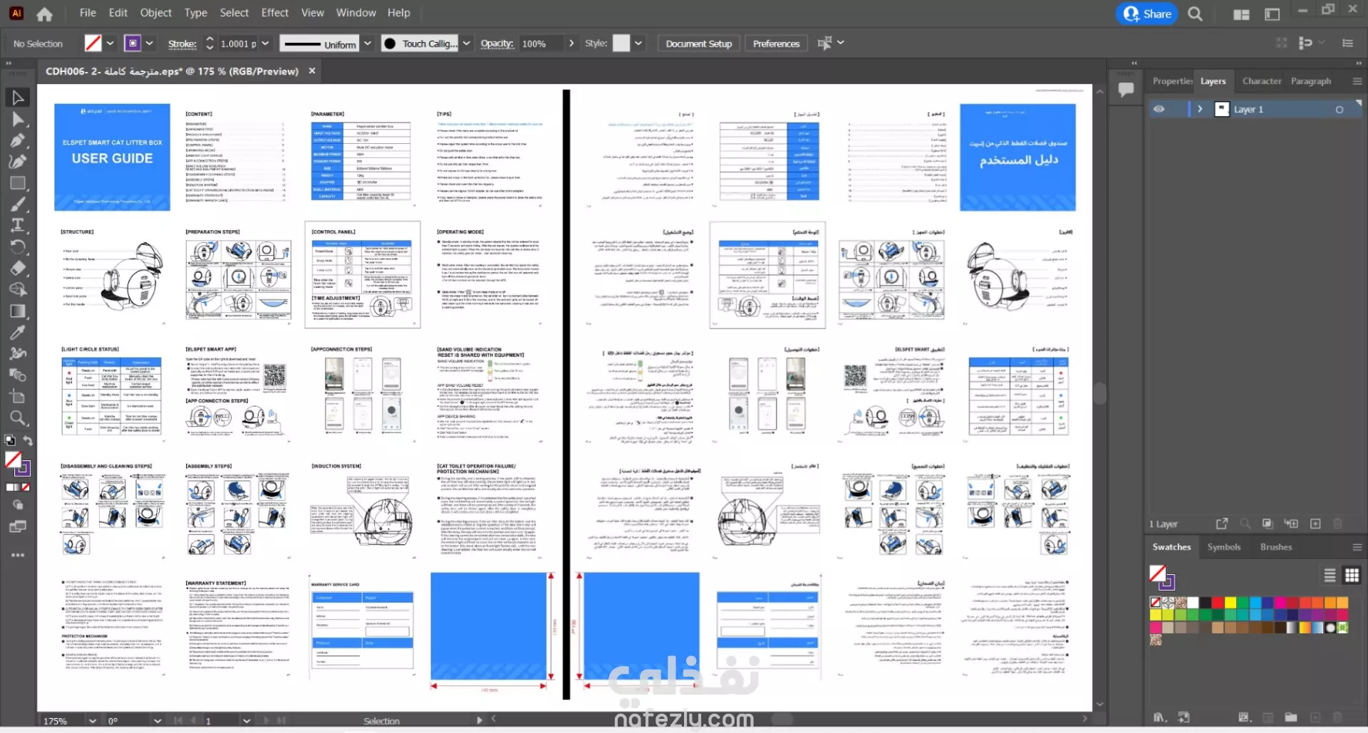
Task: Open the rotation angle dropdown
Action: click(x=157, y=721)
